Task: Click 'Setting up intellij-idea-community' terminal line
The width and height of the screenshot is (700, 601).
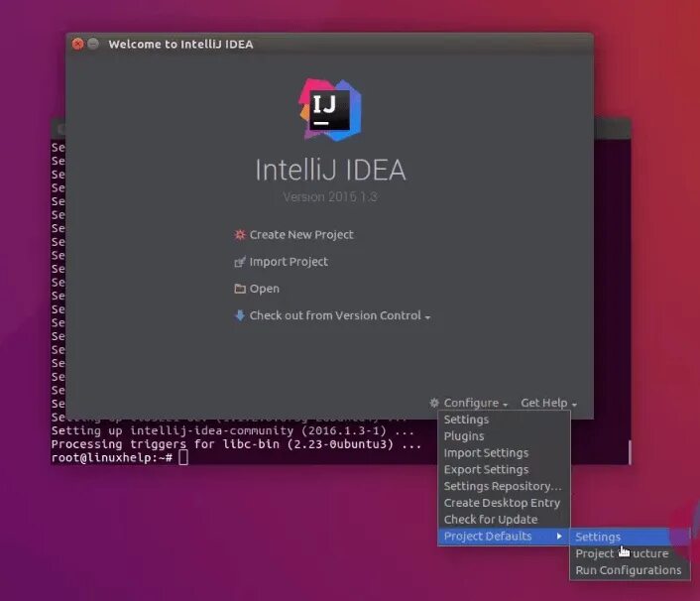Action: pos(233,430)
